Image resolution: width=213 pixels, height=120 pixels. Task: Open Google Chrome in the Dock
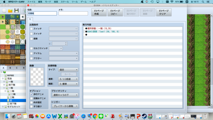(95, 116)
